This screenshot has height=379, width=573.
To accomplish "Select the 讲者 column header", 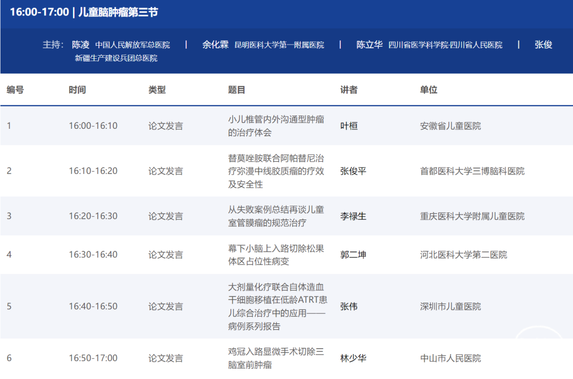I will pyautogui.click(x=349, y=90).
